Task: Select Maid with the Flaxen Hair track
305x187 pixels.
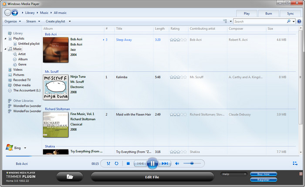Action: [x=196, y=114]
